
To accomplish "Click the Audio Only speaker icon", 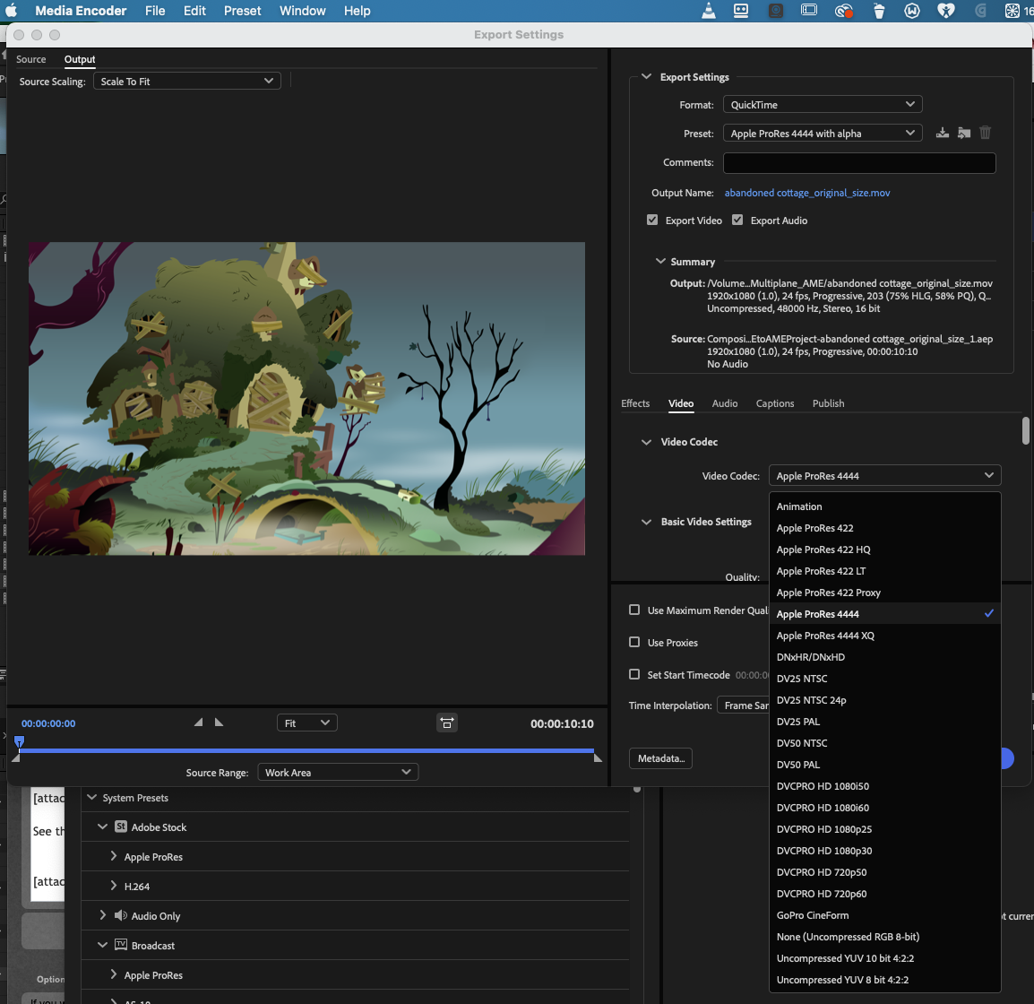I will [x=121, y=915].
